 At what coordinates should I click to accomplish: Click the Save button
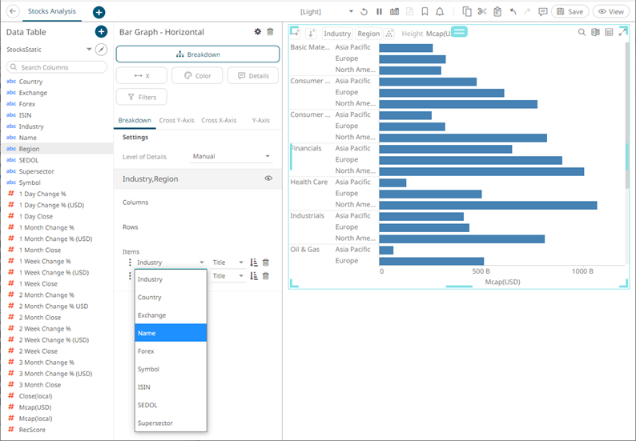(570, 12)
